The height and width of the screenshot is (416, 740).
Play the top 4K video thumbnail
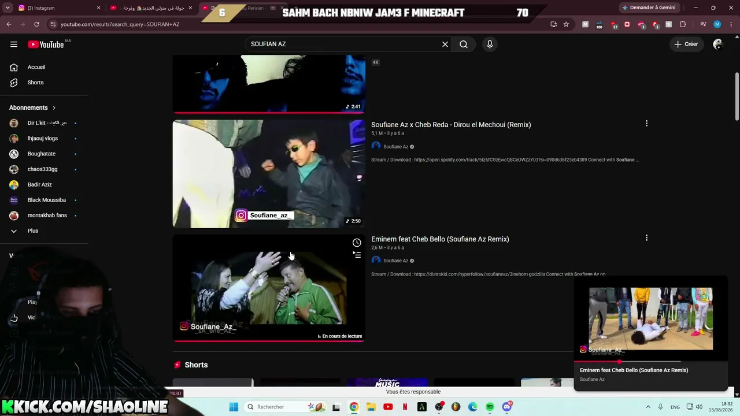click(269, 84)
